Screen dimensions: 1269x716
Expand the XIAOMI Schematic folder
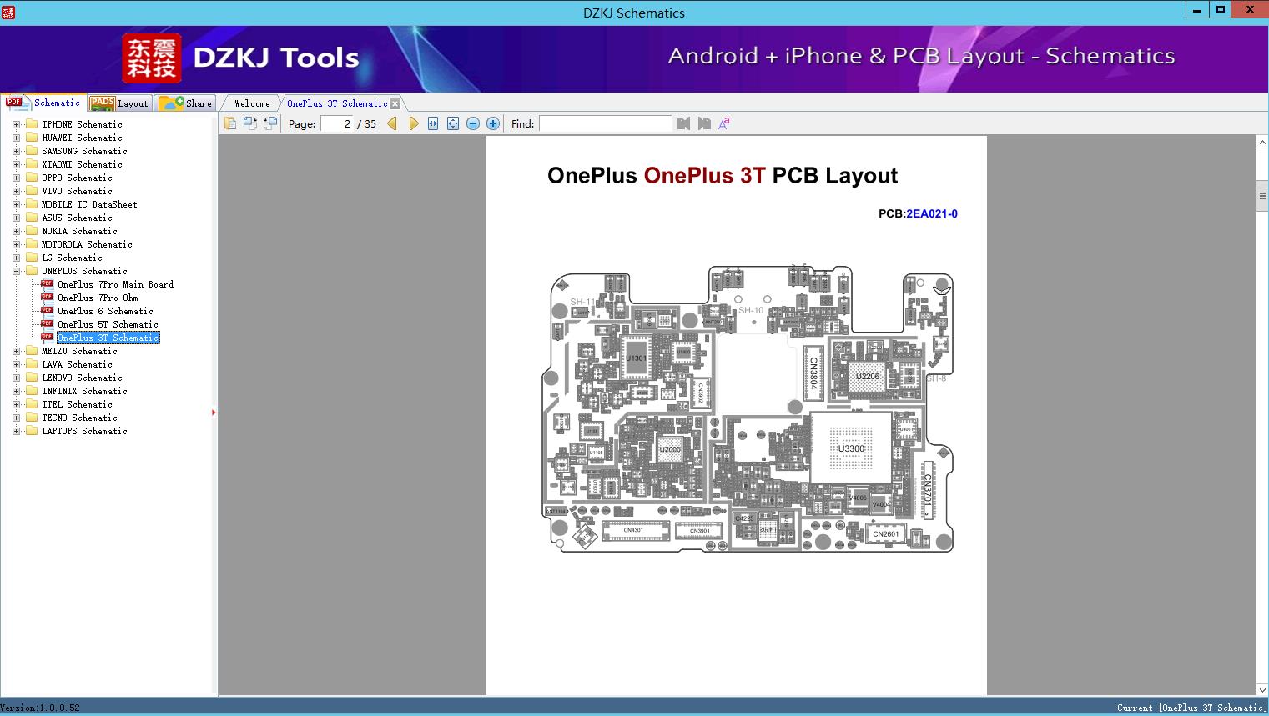pyautogui.click(x=16, y=164)
